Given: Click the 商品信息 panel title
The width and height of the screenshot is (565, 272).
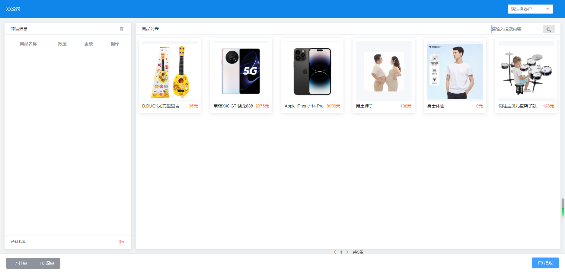Looking at the screenshot, I should 19,29.
